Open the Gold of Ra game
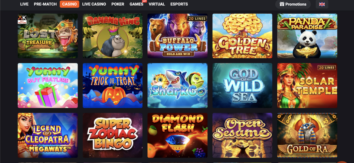 click(x=307, y=135)
